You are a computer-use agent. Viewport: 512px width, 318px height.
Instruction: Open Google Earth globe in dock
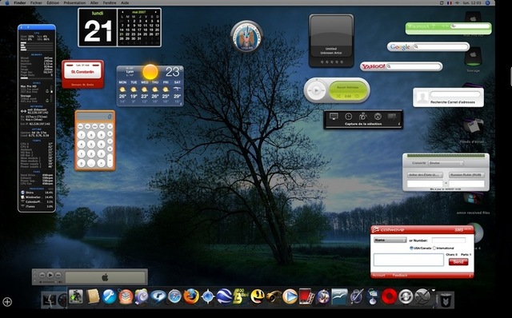pos(224,296)
